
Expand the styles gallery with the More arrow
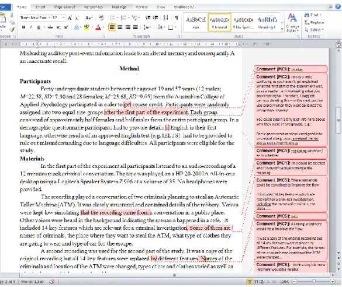(x=282, y=29)
